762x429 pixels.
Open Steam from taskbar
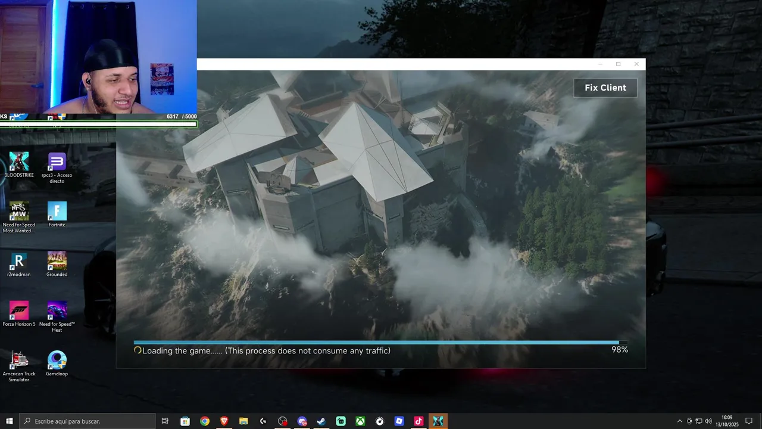(x=321, y=421)
